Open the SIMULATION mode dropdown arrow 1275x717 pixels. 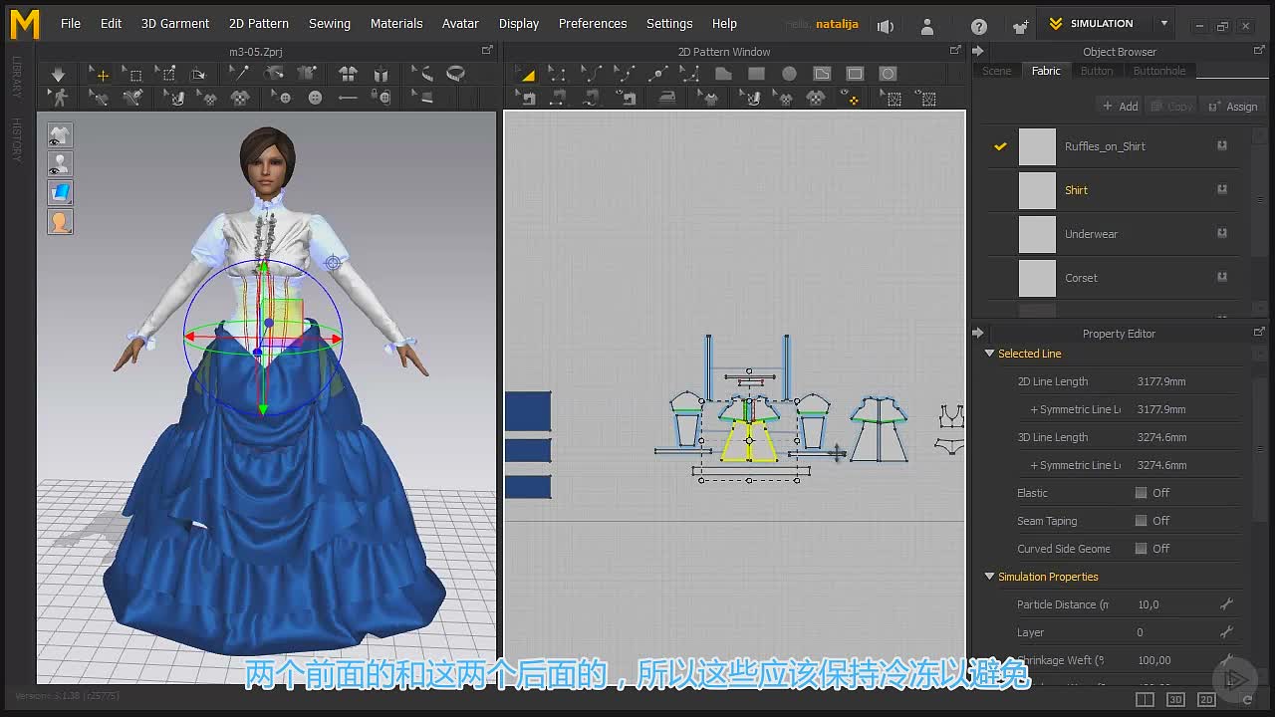pos(1163,23)
